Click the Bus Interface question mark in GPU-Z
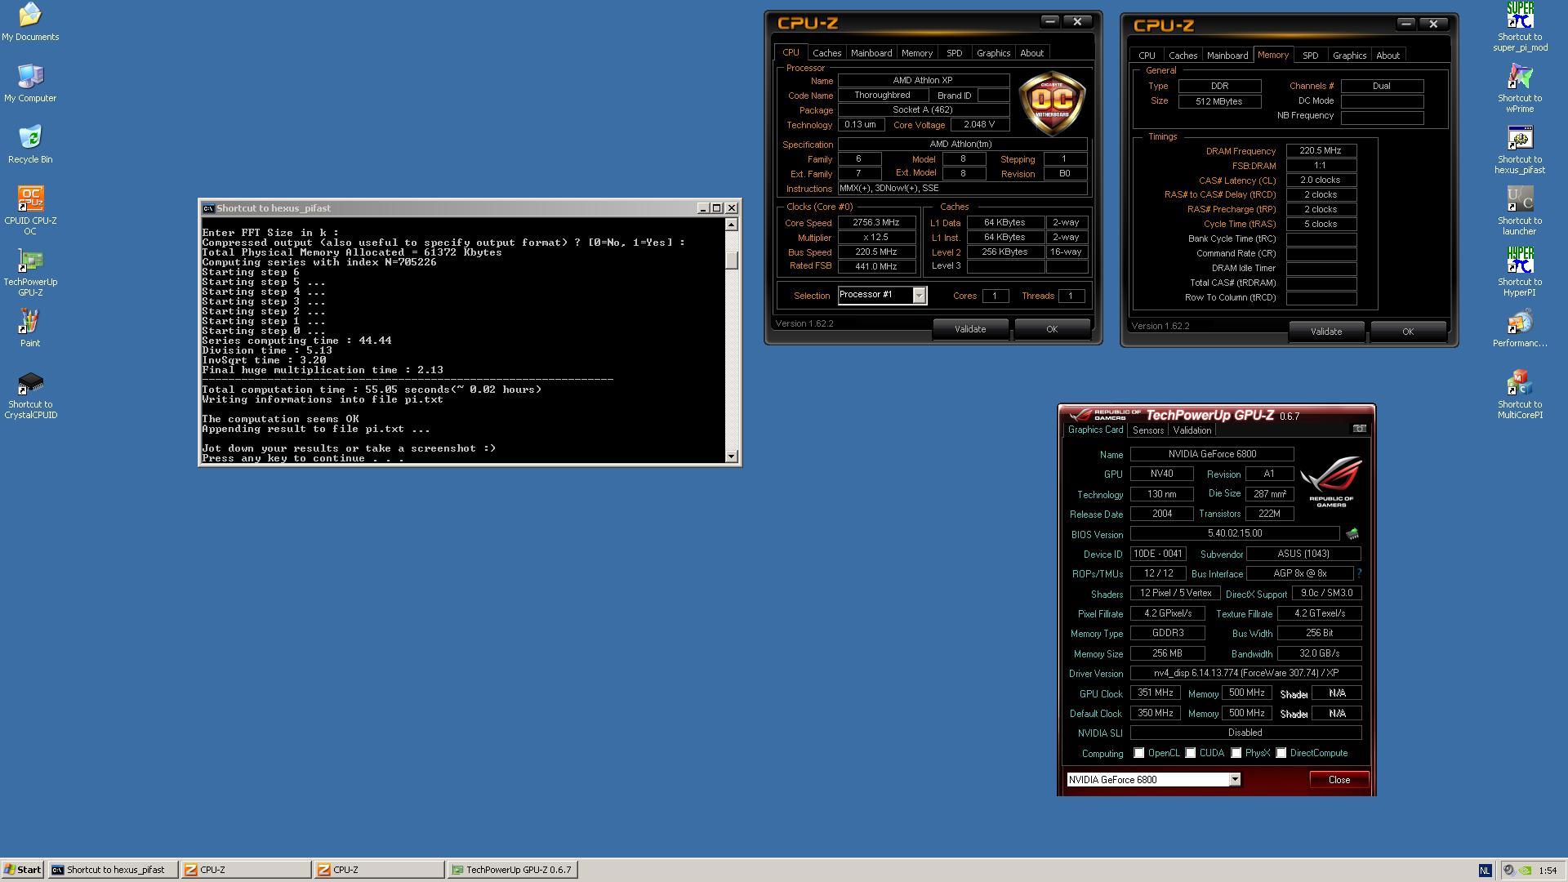Image resolution: width=1568 pixels, height=882 pixels. pos(1359,573)
